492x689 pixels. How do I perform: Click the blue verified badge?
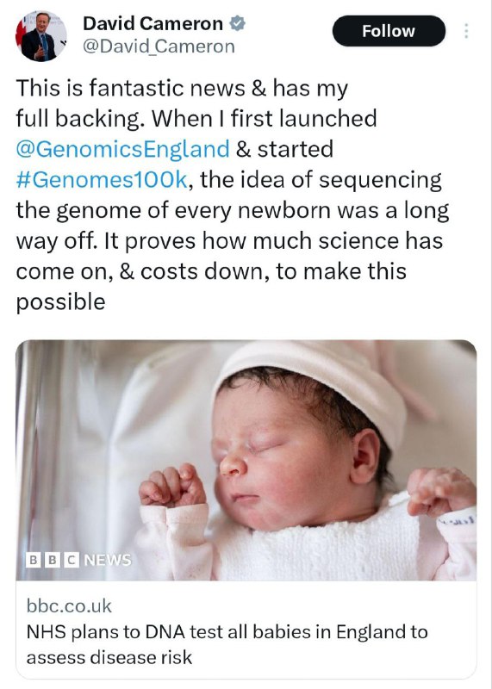pyautogui.click(x=238, y=23)
